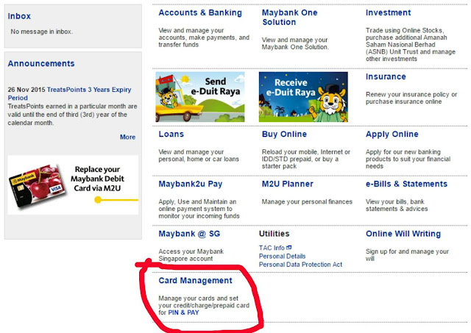
Task: Open Apply Online section
Action: (x=392, y=135)
